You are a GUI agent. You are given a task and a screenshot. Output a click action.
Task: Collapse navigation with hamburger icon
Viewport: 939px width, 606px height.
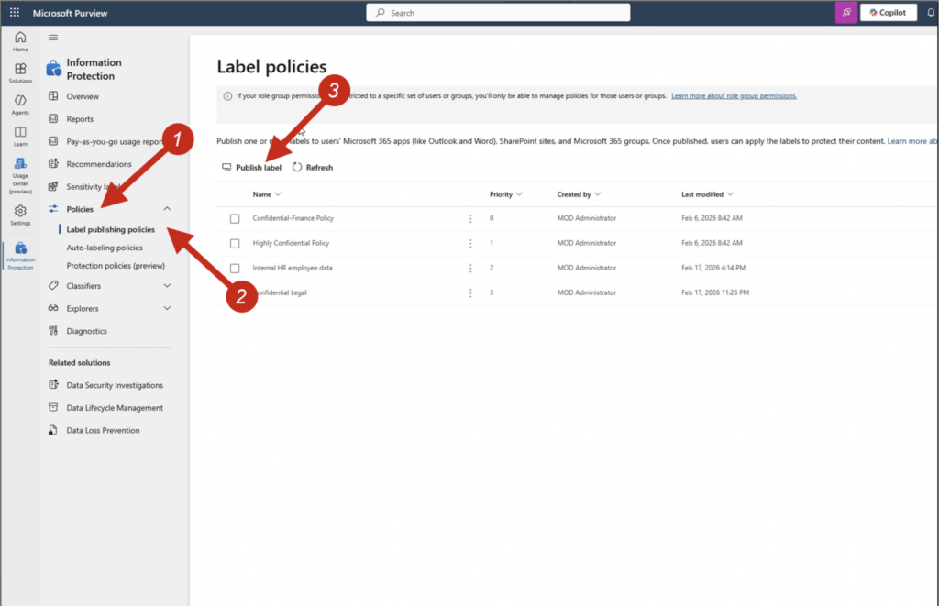coord(53,37)
